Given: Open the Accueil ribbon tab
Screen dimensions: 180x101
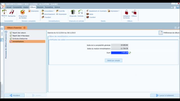Looking at the screenshot, I should [x=9, y=7].
